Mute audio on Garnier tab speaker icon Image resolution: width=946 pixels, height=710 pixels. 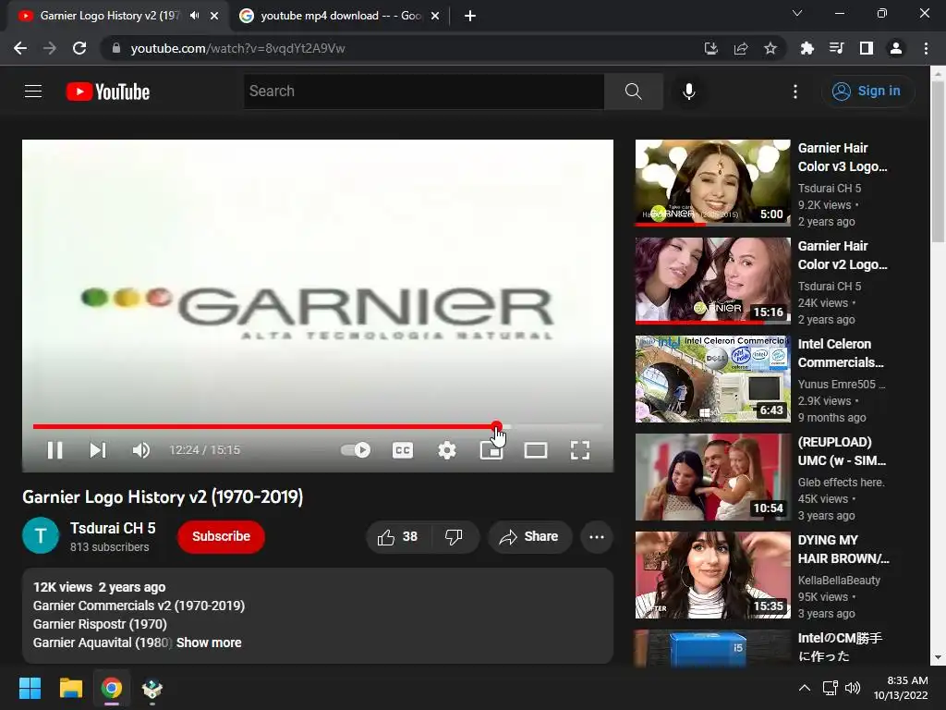194,16
